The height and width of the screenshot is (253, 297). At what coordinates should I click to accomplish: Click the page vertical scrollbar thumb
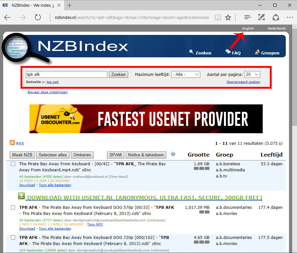coord(294,77)
